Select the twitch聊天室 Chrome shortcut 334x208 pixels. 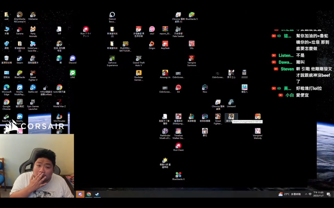[59, 89]
